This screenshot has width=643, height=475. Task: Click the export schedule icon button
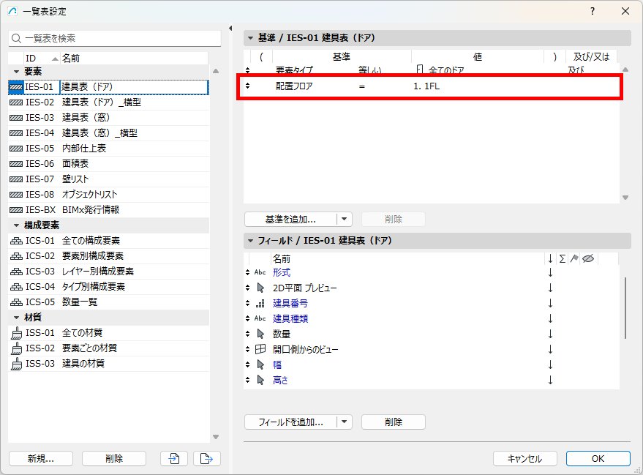pos(206,458)
